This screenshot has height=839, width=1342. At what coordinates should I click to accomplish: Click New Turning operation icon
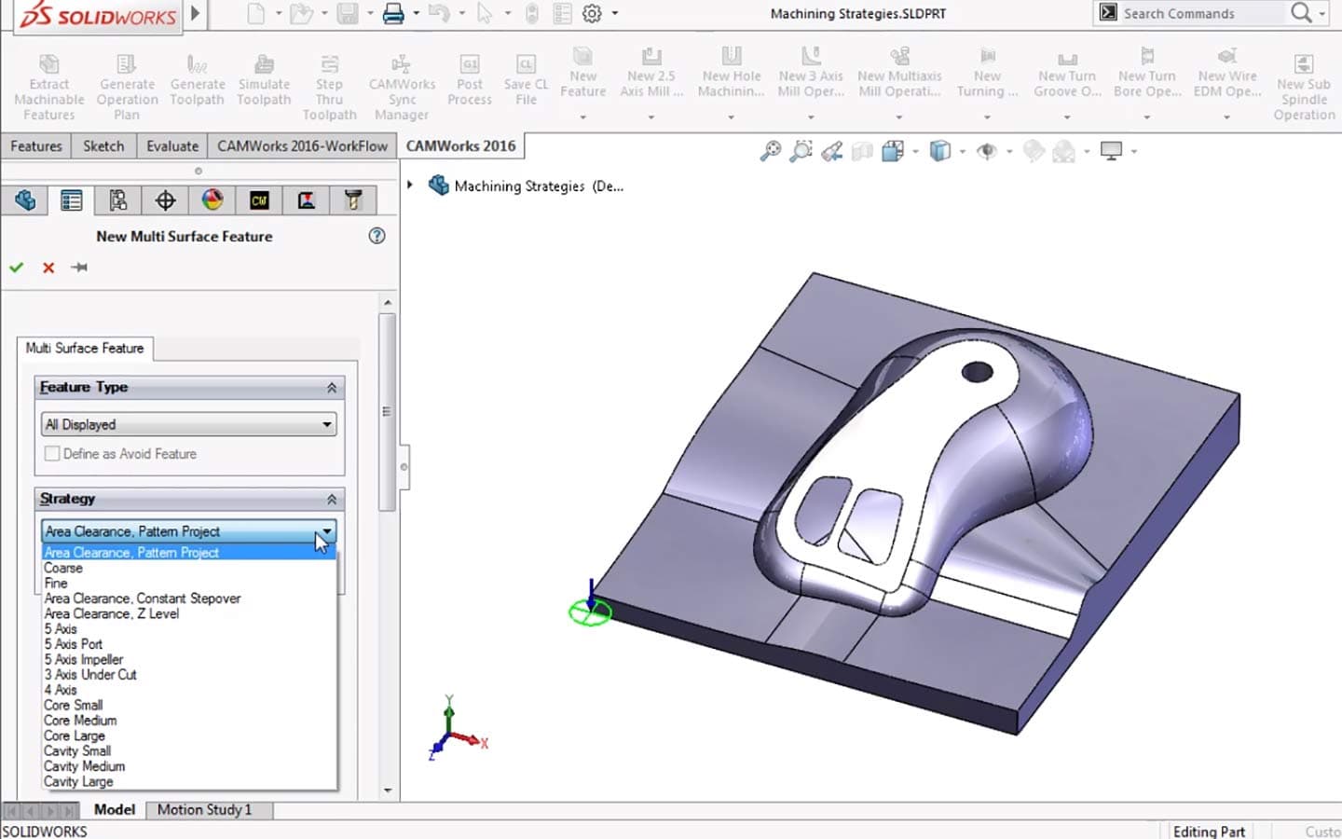pos(987,56)
